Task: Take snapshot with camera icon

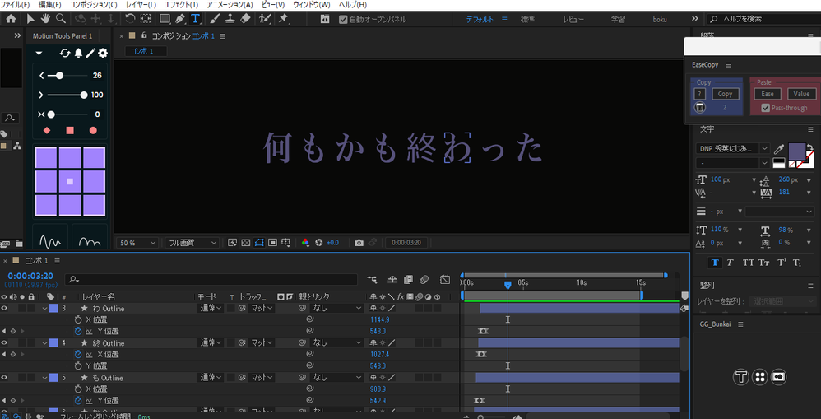Action: click(359, 243)
